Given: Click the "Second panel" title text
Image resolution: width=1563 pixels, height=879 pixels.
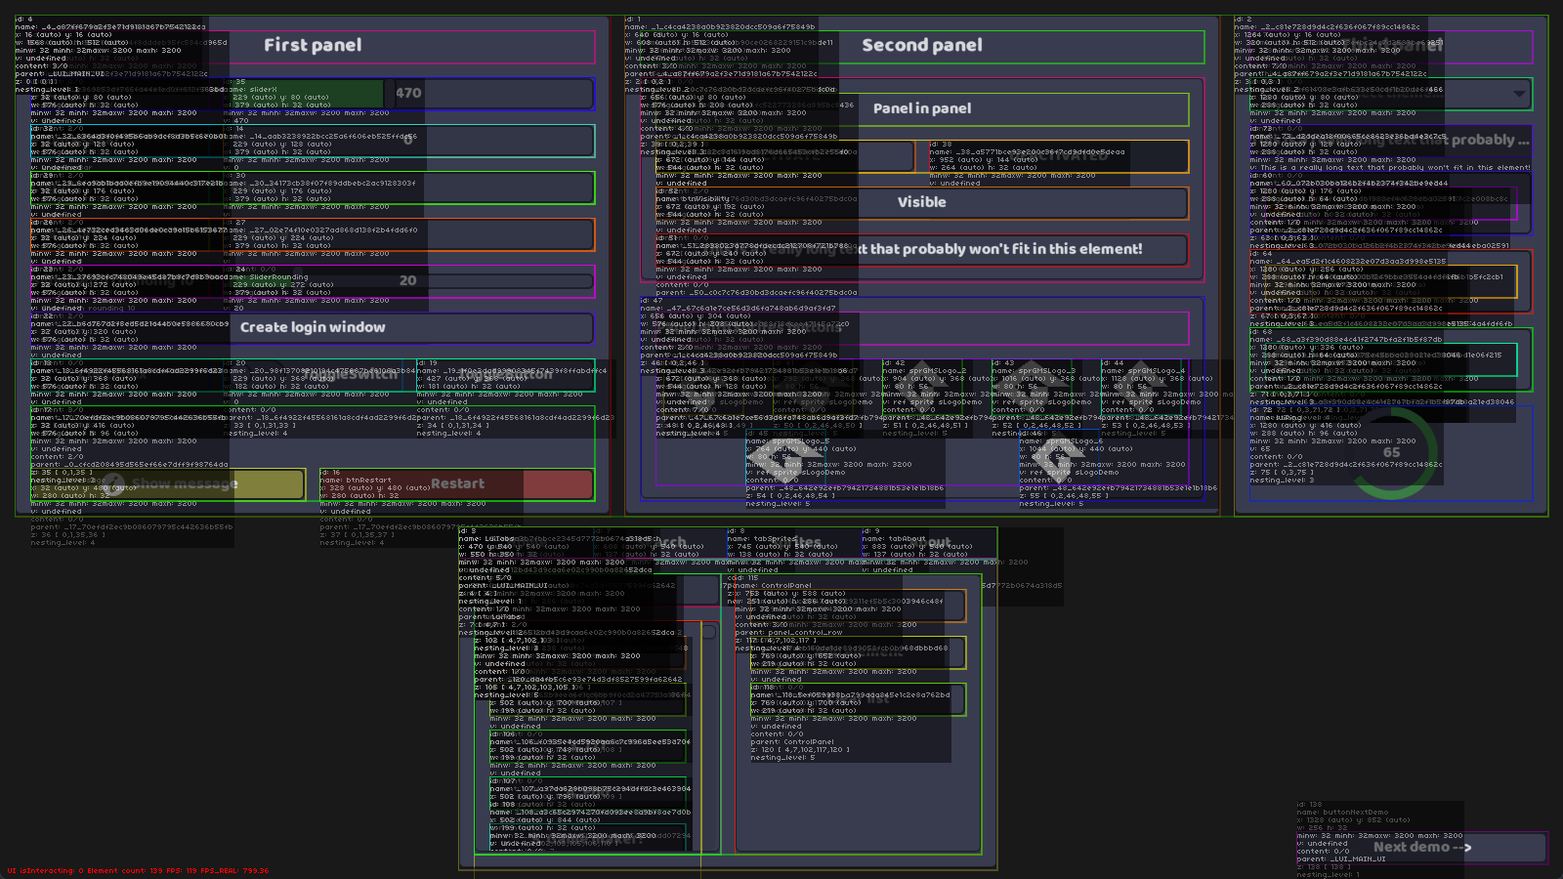Looking at the screenshot, I should click(x=922, y=46).
